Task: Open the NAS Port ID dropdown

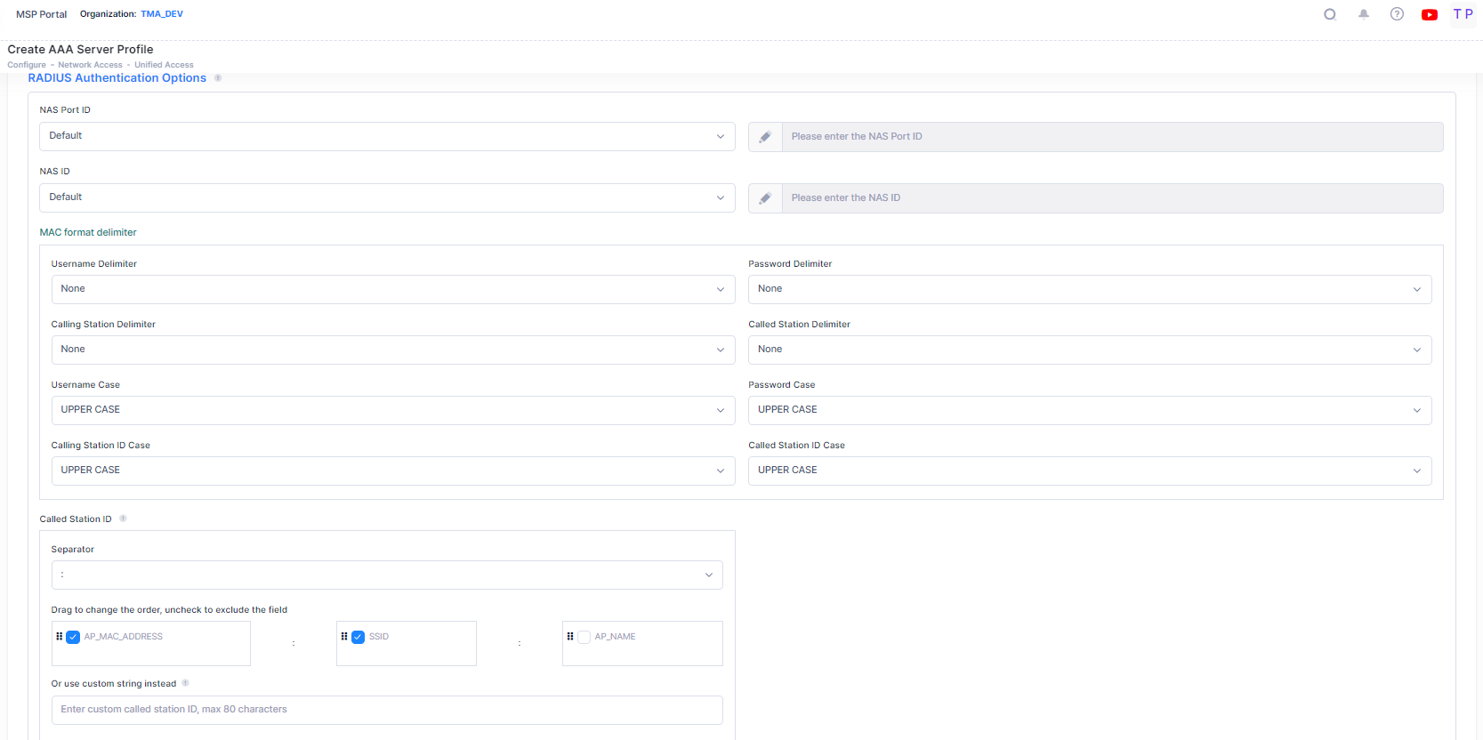Action: click(387, 136)
